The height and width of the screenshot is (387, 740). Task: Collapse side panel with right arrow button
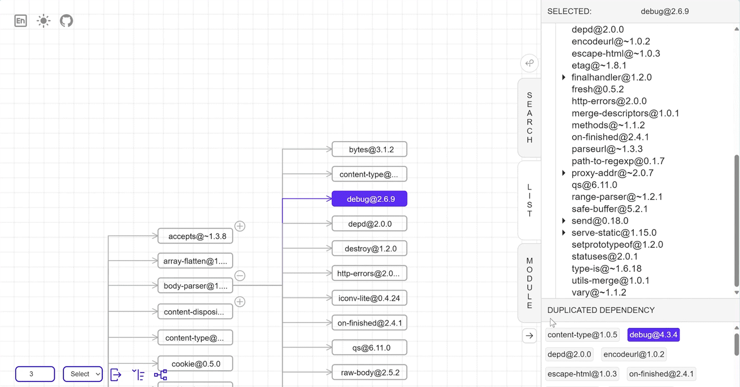click(529, 336)
